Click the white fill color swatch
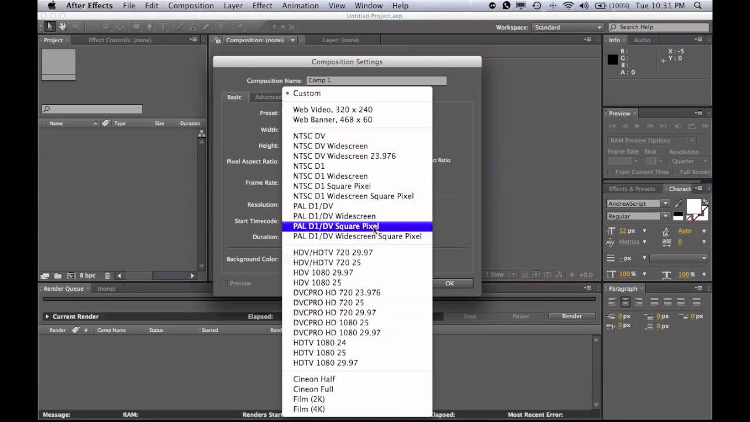The image size is (750, 422). click(x=693, y=206)
